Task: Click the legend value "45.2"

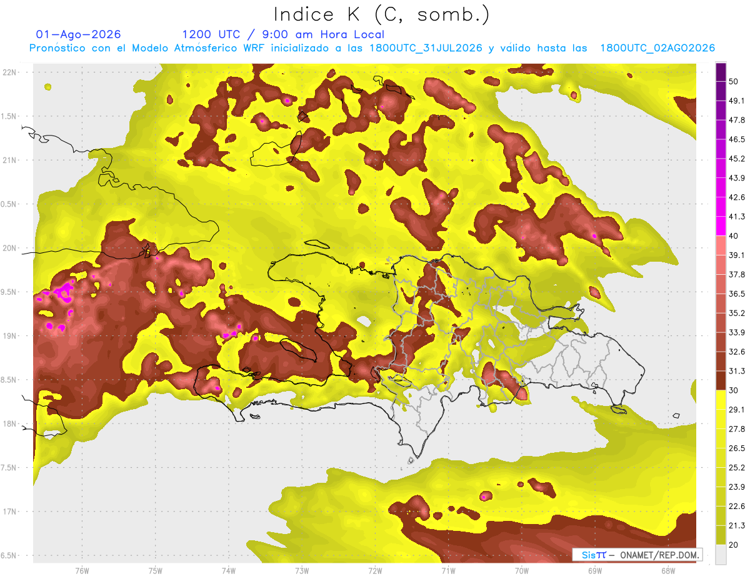Action: 737,159
